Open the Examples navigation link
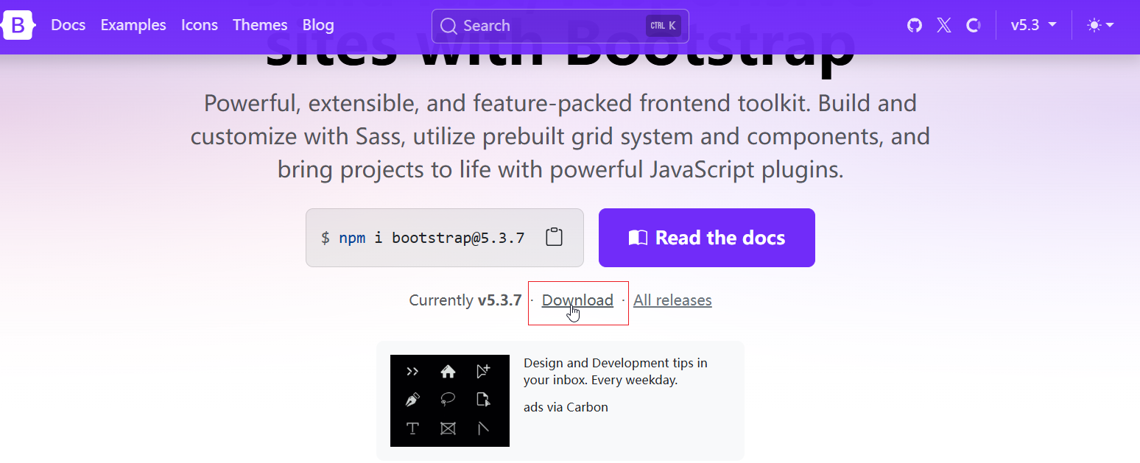Screen dimensions: 1140x463 [133, 25]
